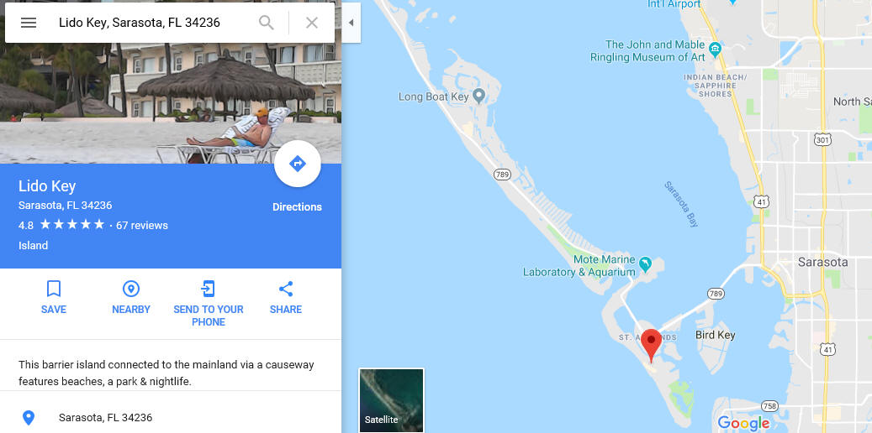Select the Long Boat Key marker
872x433 pixels.
pyautogui.click(x=478, y=96)
